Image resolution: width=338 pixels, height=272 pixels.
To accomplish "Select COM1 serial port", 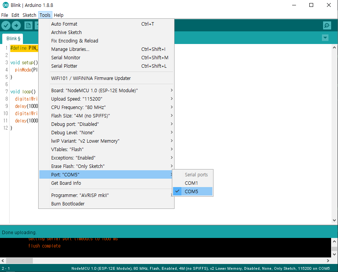I will (x=193, y=183).
